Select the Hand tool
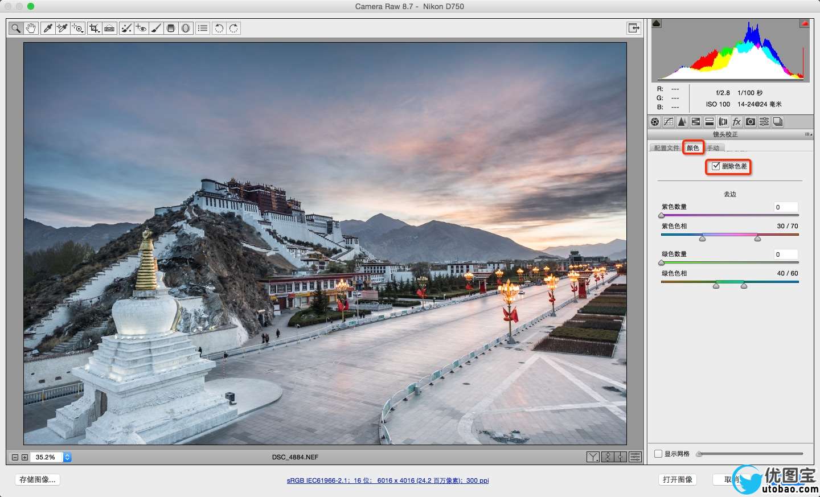 (31, 28)
